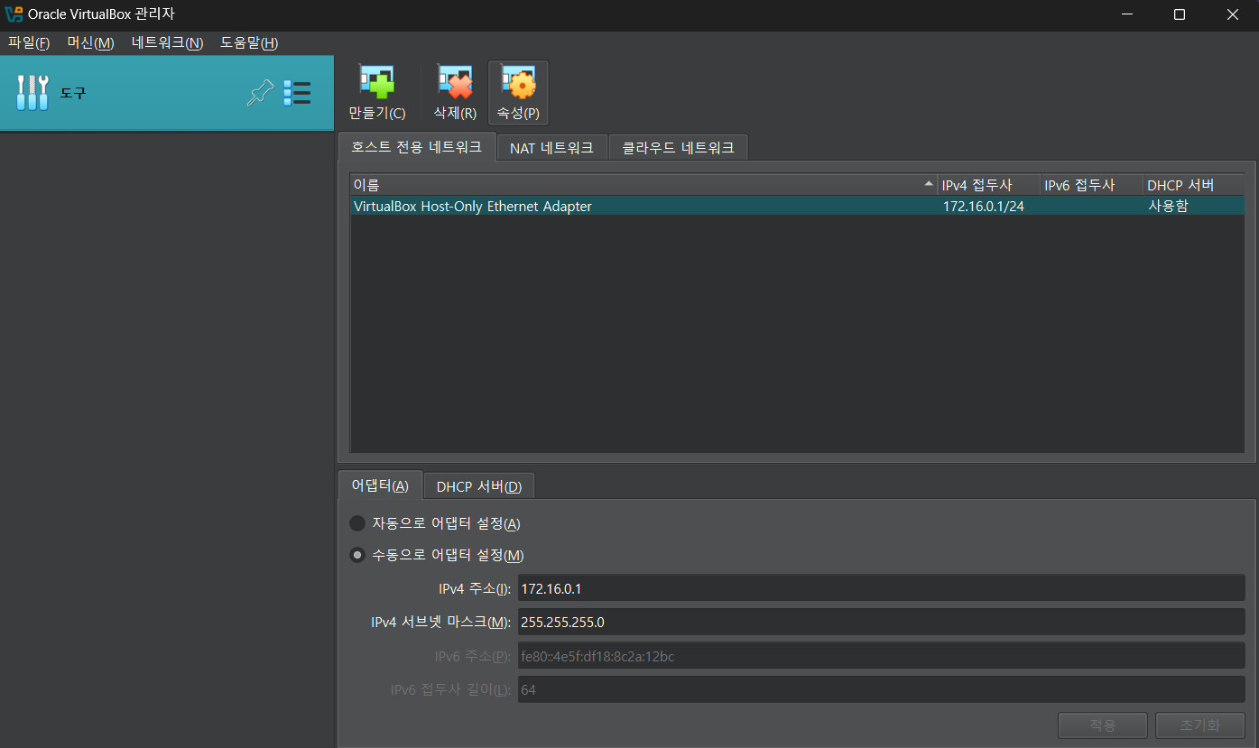Image resolution: width=1259 pixels, height=748 pixels.
Task: Click the IPv4 접두사 column header
Action: 989,185
